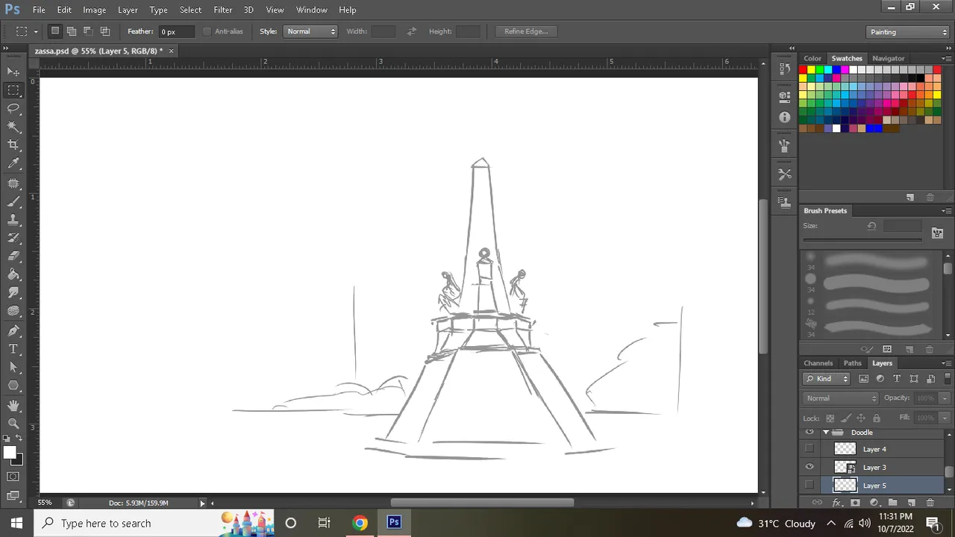Open the Painting workspace dropdown
955x537 pixels.
click(x=908, y=32)
